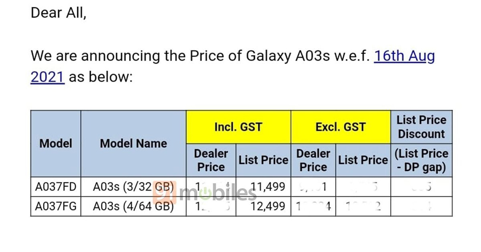Click the Model column header

[x=56, y=143]
